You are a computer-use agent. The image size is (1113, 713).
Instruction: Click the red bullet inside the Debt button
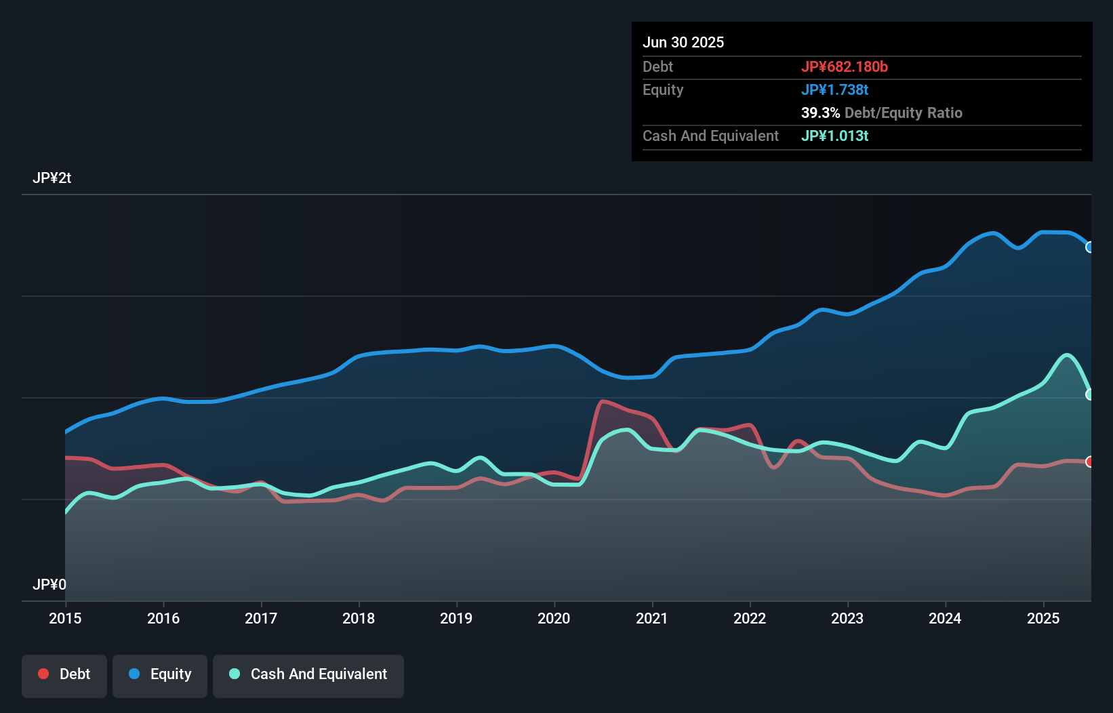pyautogui.click(x=43, y=674)
